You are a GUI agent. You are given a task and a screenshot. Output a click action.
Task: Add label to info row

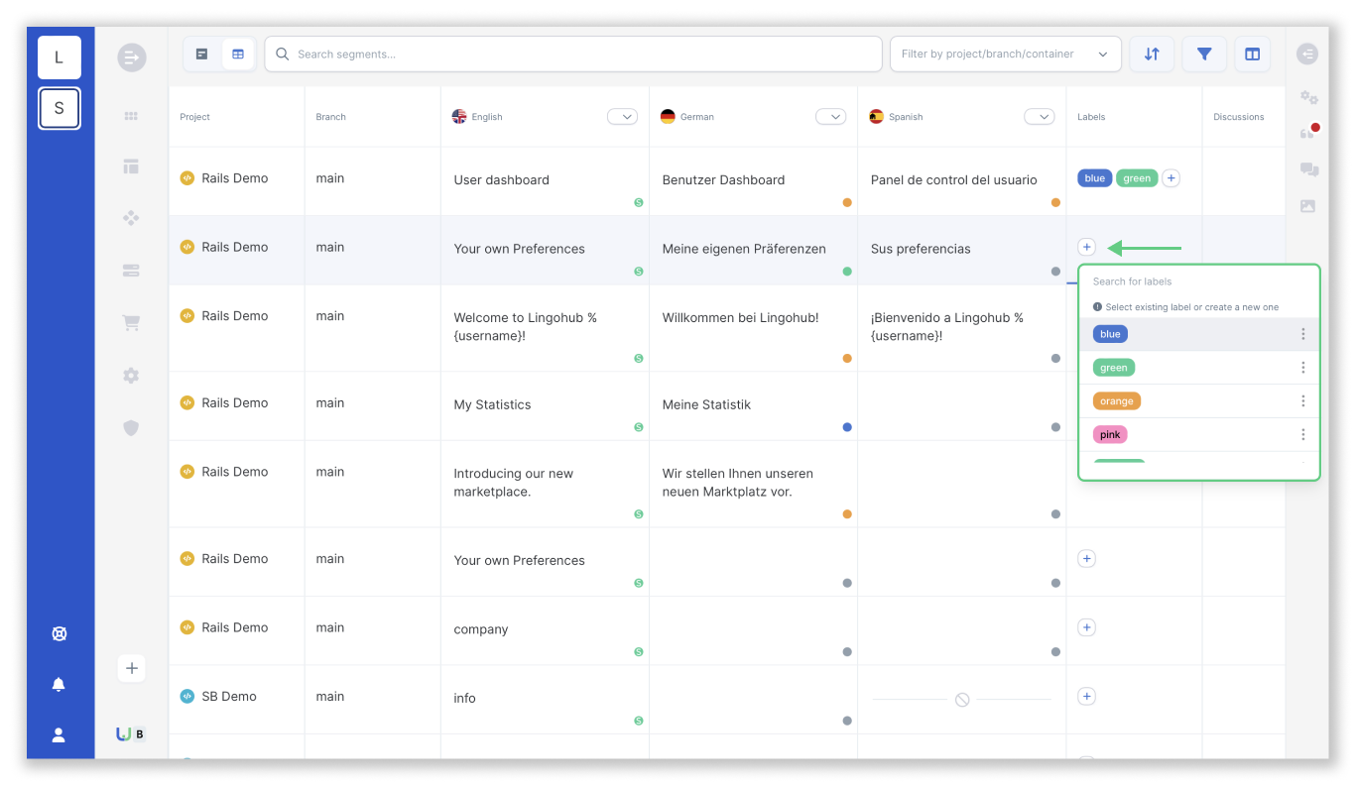pos(1086,697)
